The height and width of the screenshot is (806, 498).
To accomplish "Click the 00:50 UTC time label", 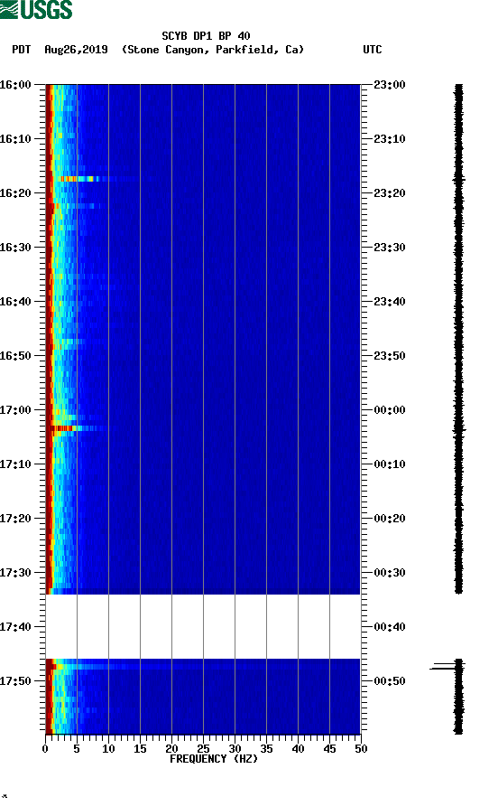I will 389,681.
